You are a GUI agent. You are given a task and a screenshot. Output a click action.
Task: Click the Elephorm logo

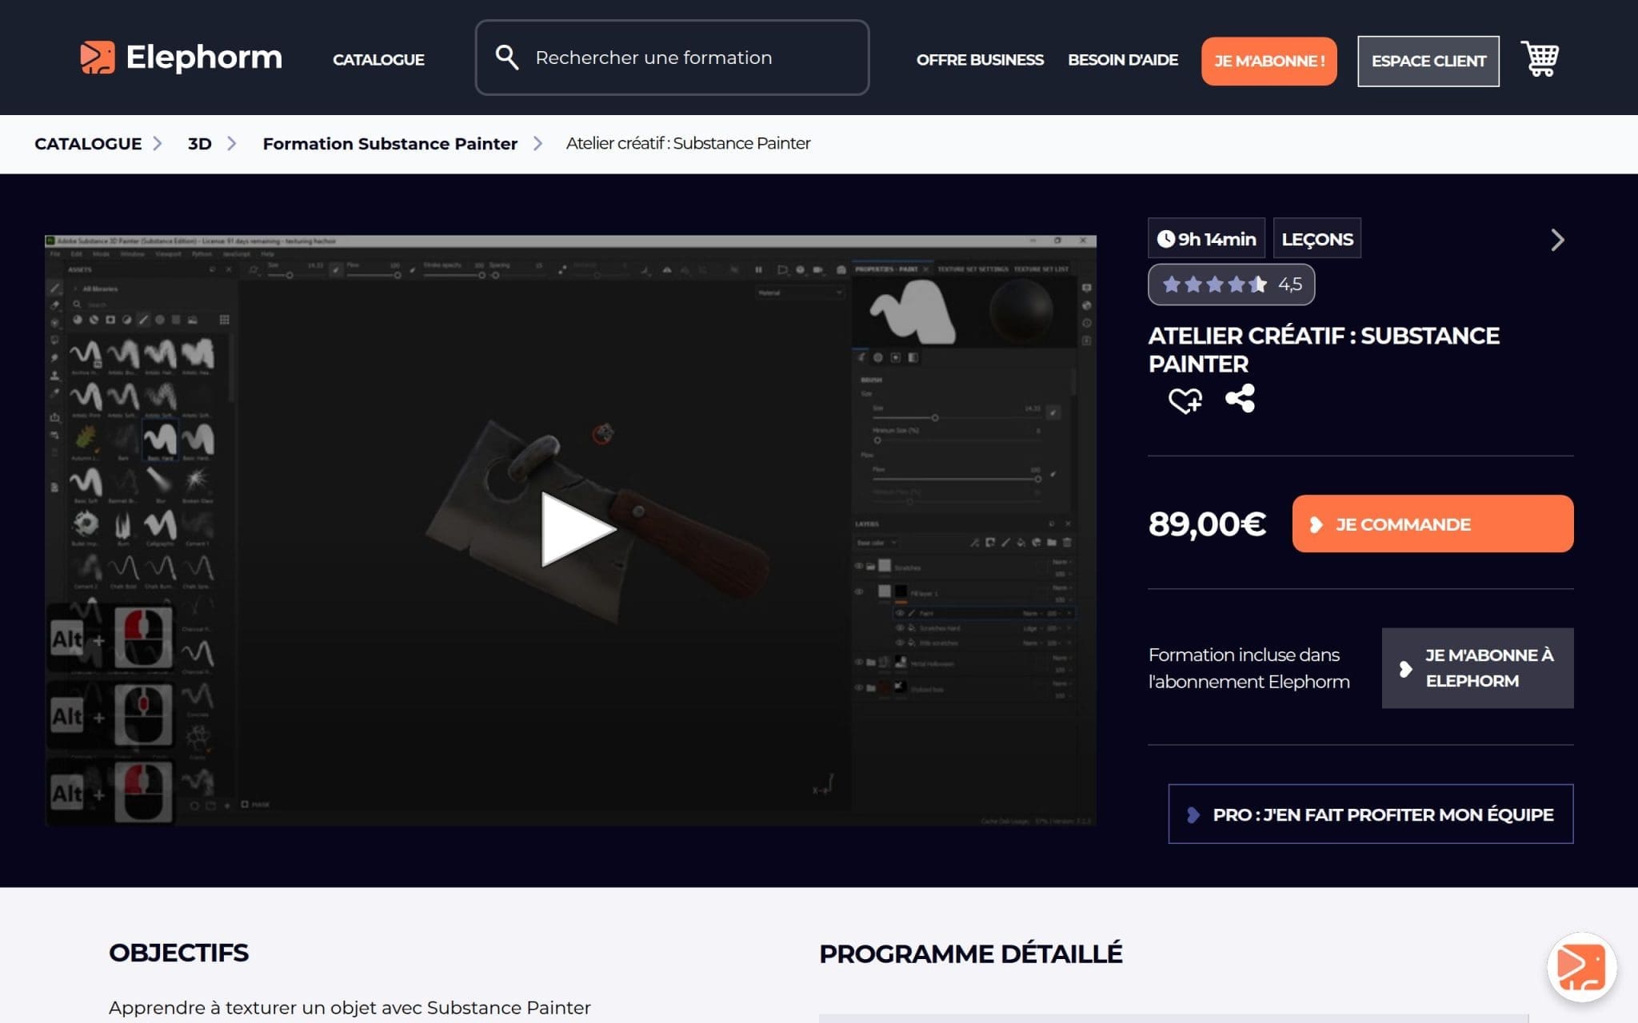181,58
